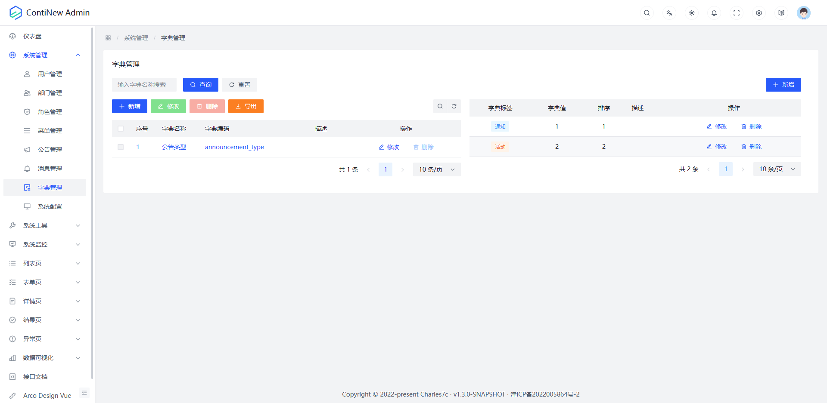Viewport: 827px width, 403px height.
Task: Collapse the sidebar using bottom fold icon
Action: pos(84,393)
